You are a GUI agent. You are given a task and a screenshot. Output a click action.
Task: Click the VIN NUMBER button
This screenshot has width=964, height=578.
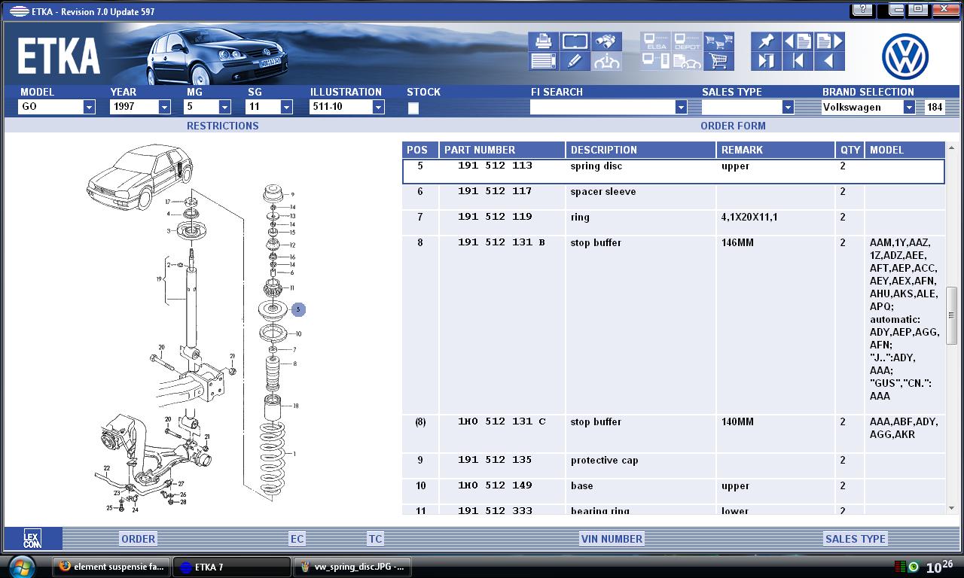(612, 539)
